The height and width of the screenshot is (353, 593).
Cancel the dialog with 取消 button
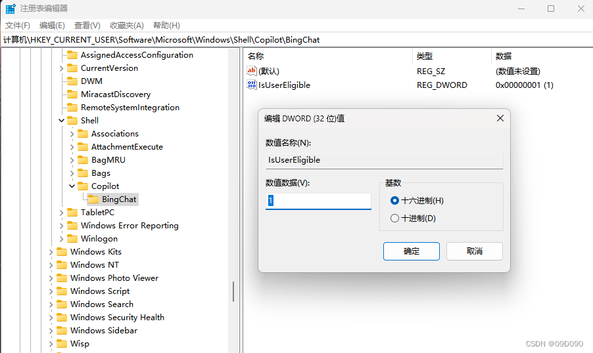(x=474, y=251)
